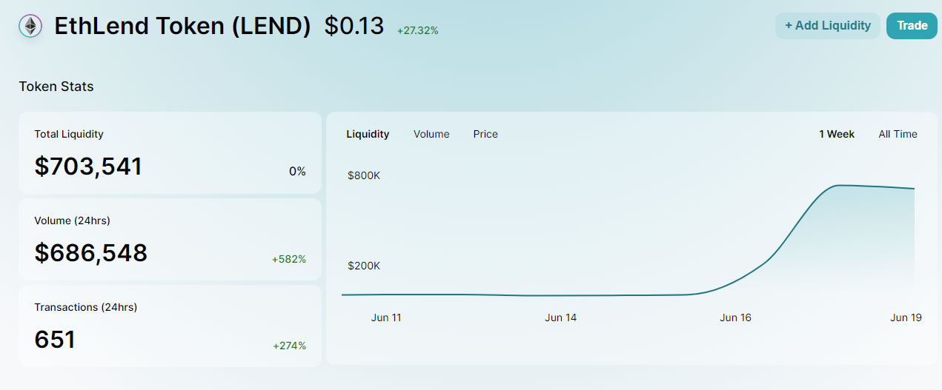The image size is (942, 390).
Task: Click the Volume (24hrs) stat card
Action: 170,239
